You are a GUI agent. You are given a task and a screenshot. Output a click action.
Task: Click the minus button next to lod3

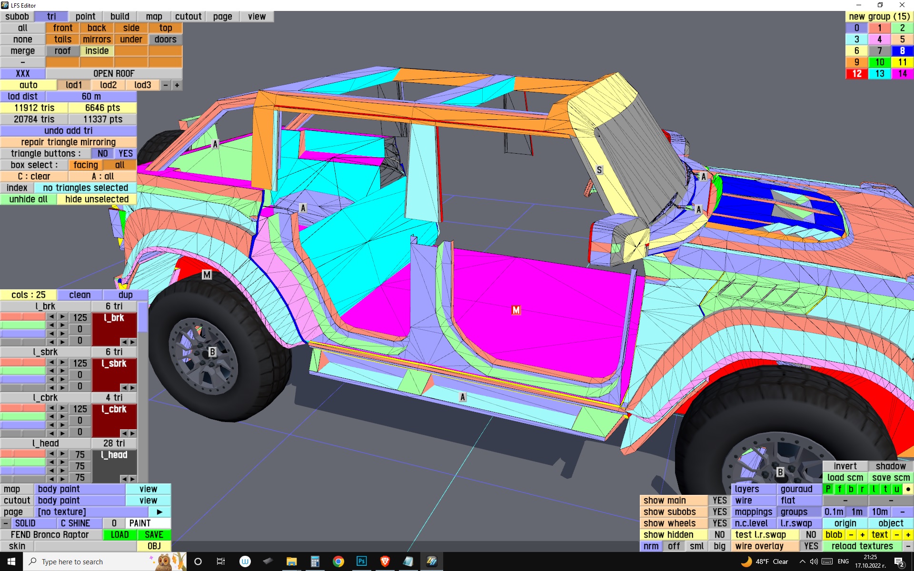click(166, 85)
